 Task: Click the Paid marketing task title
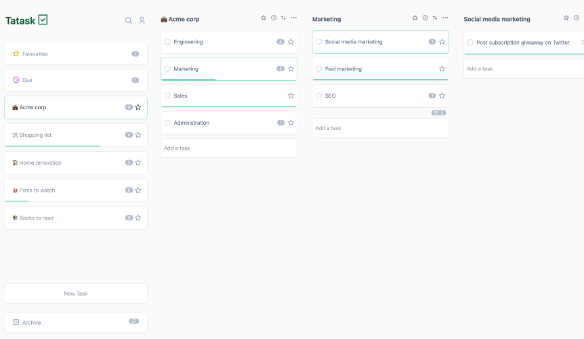(x=343, y=69)
